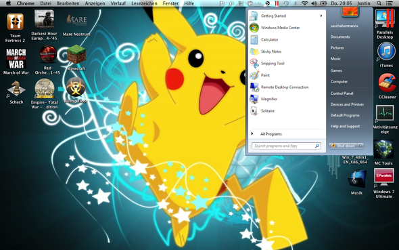Screen dimensions: 399x250
Task: Click the red Parallels pause menu bar icon
Action: click(277, 3)
